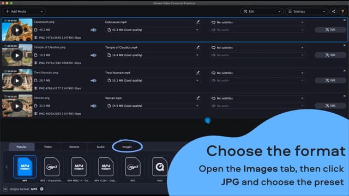Click the Trevi fountain conversion arrow
349x196 pixels.
click(x=93, y=81)
